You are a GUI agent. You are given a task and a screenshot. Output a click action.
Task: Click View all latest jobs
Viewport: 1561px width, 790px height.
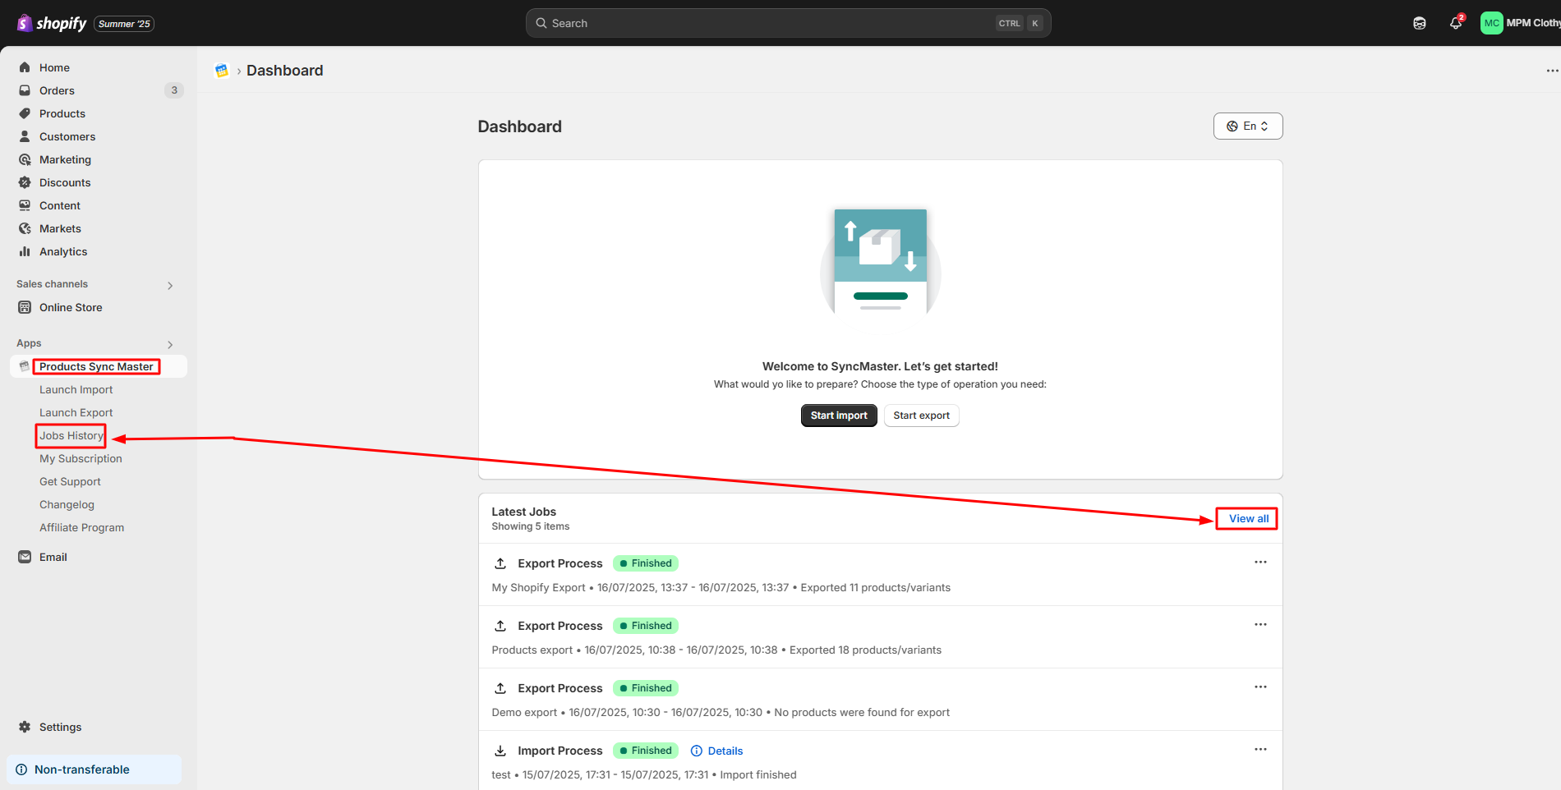(x=1248, y=519)
